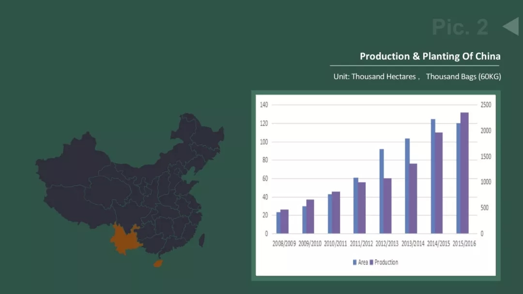This screenshot has height=294, width=523.
Task: Click the 2500 right axis value
Action: [x=486, y=105]
